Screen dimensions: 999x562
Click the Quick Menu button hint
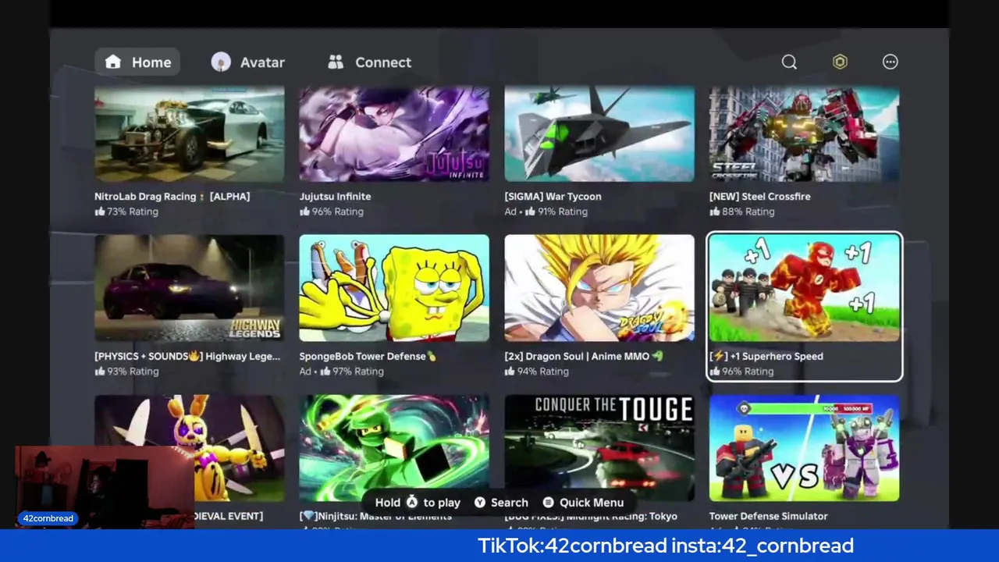[x=583, y=503]
